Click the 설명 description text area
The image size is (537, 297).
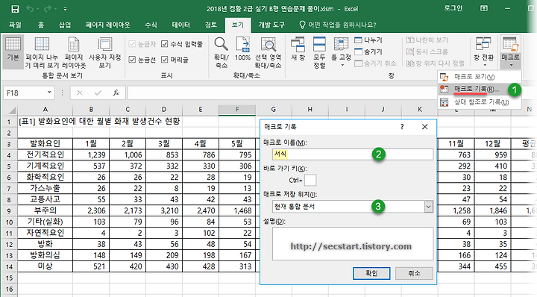tap(353, 243)
